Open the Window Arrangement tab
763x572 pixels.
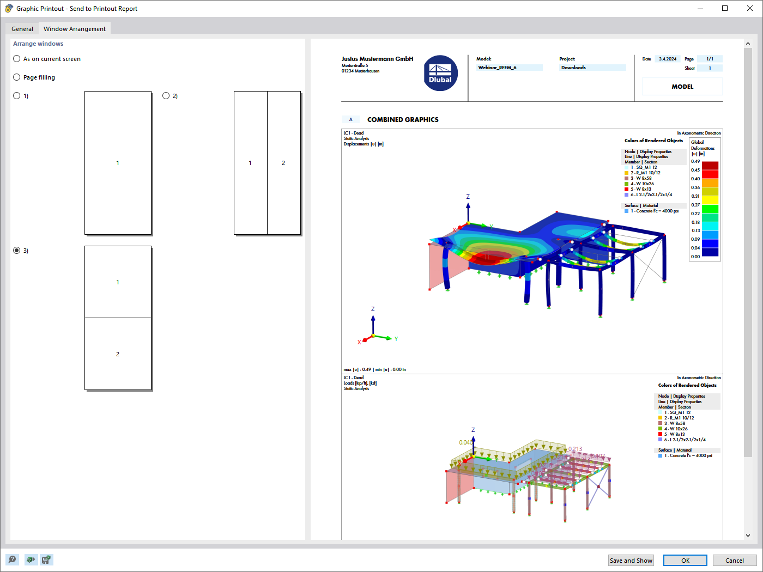75,29
